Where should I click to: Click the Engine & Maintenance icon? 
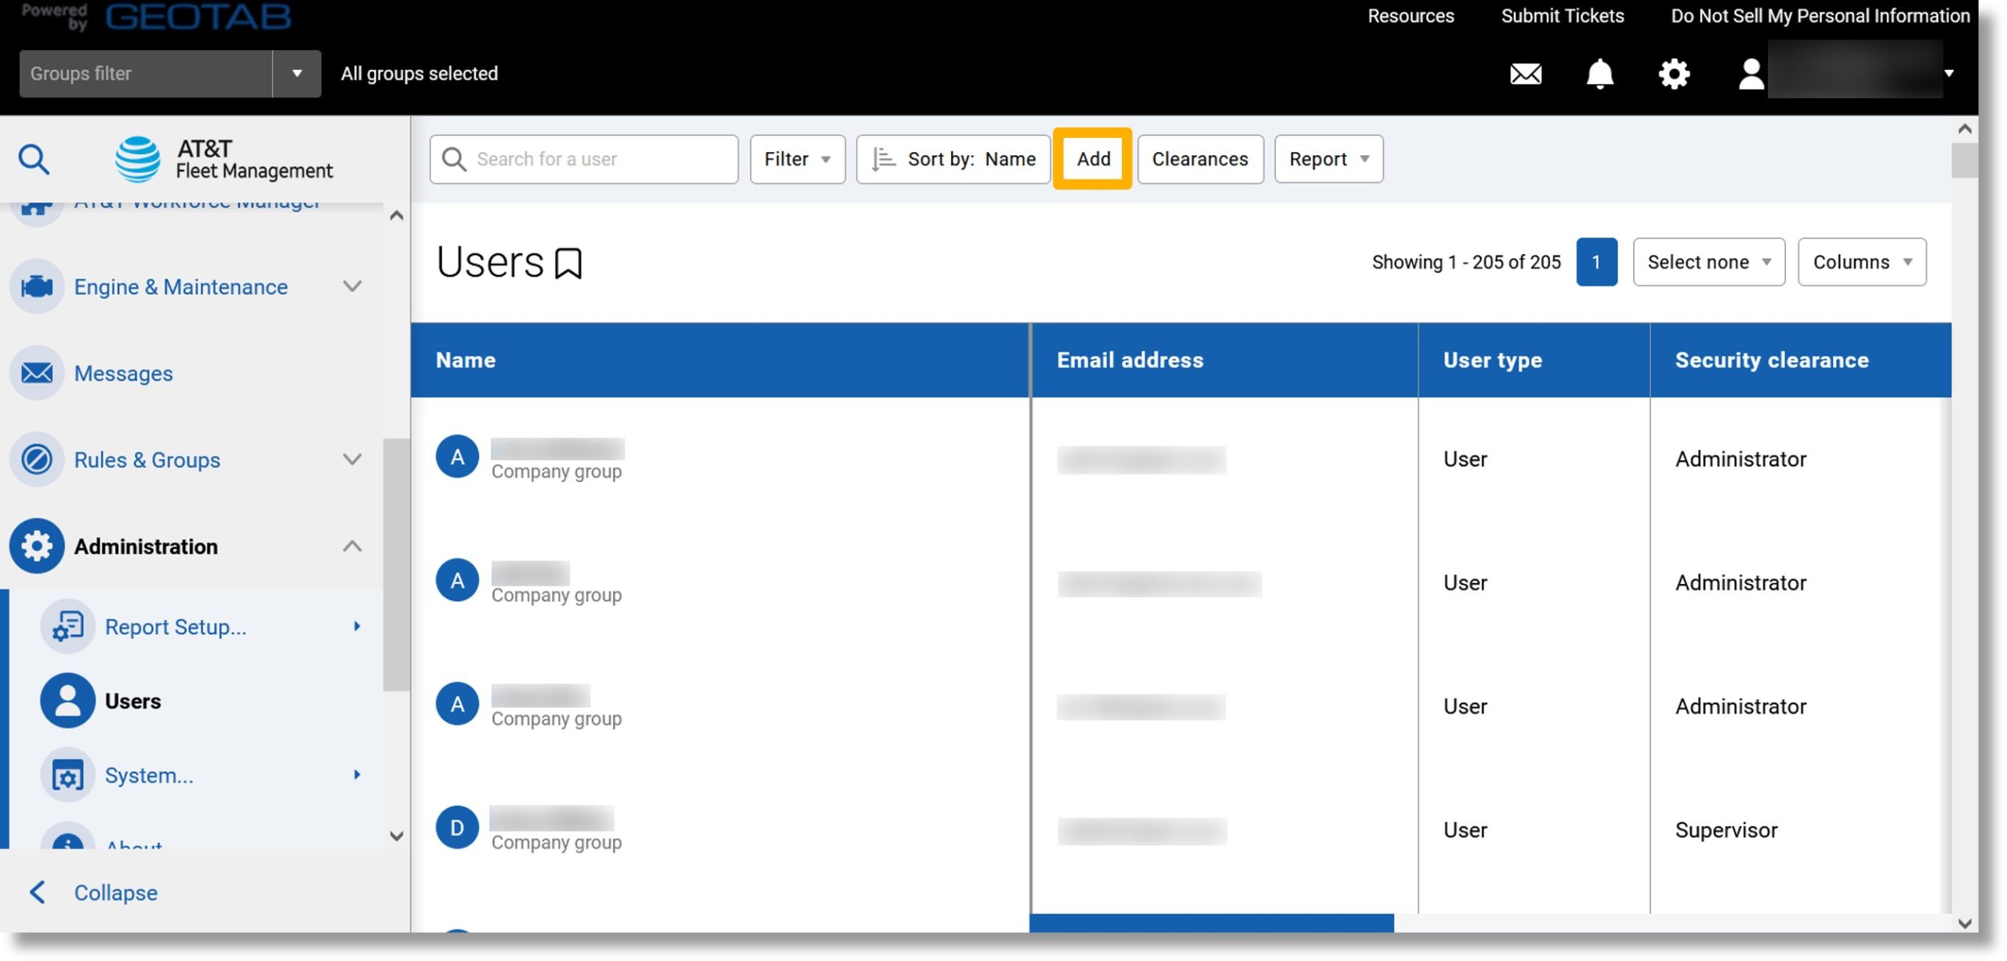(x=37, y=287)
